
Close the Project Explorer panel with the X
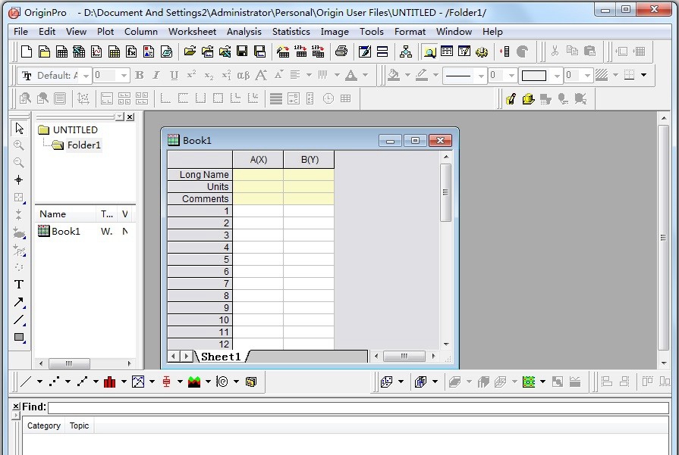coord(130,117)
